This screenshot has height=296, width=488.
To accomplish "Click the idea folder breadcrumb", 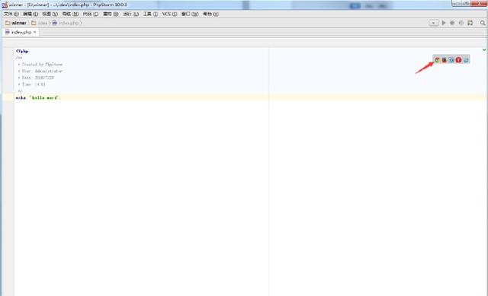I will [40, 23].
